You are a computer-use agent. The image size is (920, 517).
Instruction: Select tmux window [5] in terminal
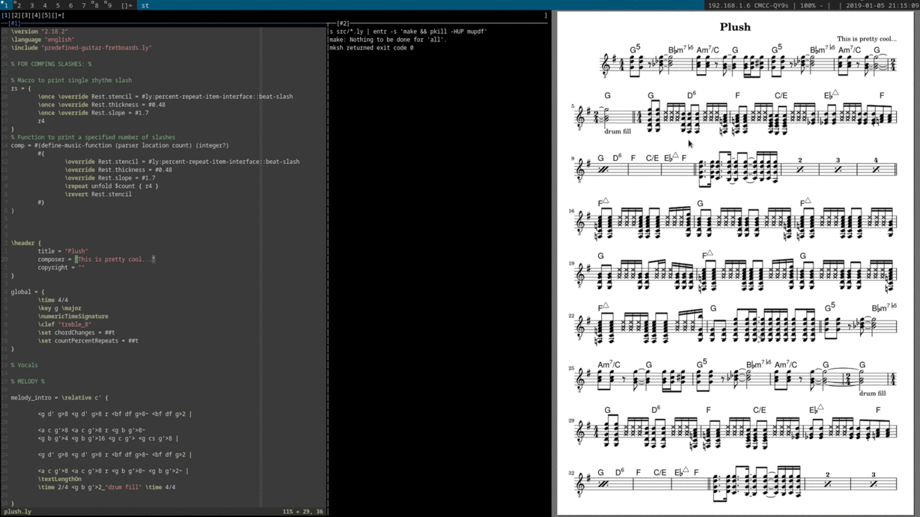[x=47, y=15]
